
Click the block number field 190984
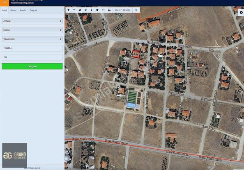(32, 48)
